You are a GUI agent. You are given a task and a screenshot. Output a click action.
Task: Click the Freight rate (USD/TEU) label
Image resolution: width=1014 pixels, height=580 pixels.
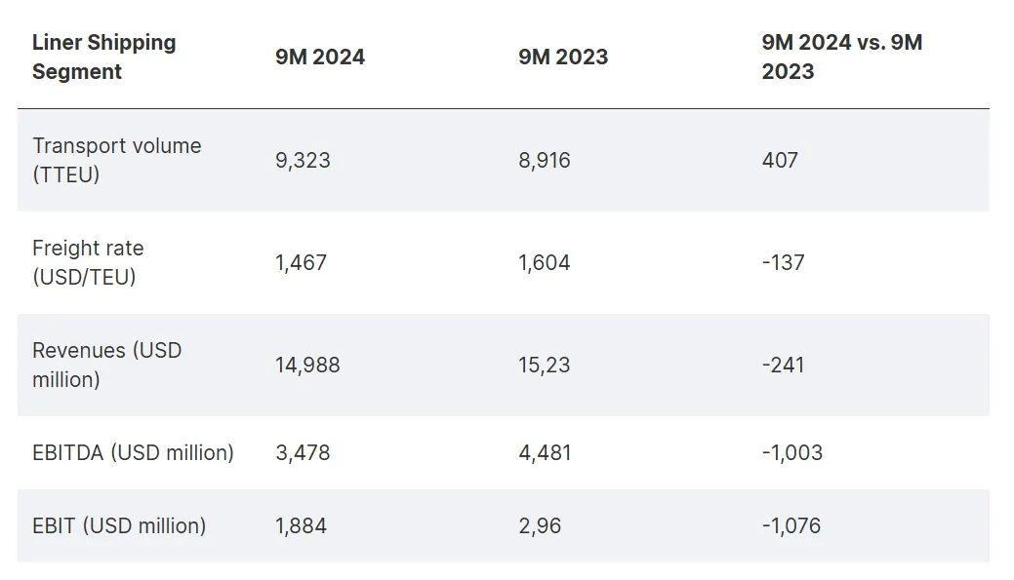(88, 262)
